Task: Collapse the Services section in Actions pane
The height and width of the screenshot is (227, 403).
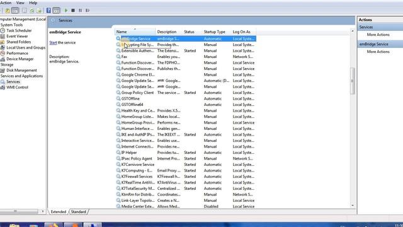Action: (x=380, y=27)
